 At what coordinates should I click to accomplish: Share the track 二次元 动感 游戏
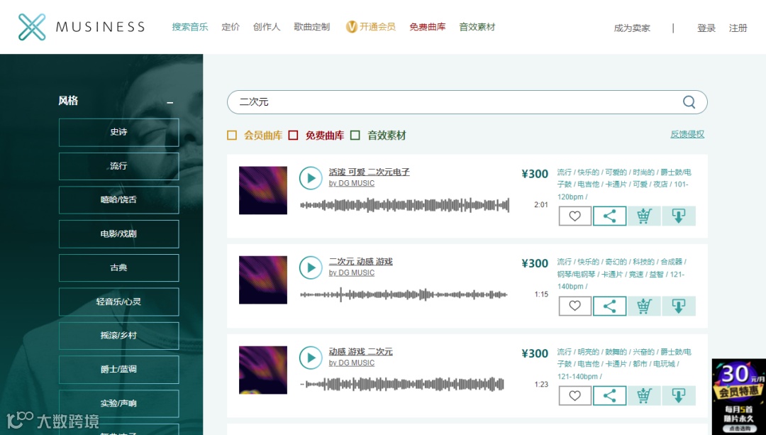click(610, 306)
